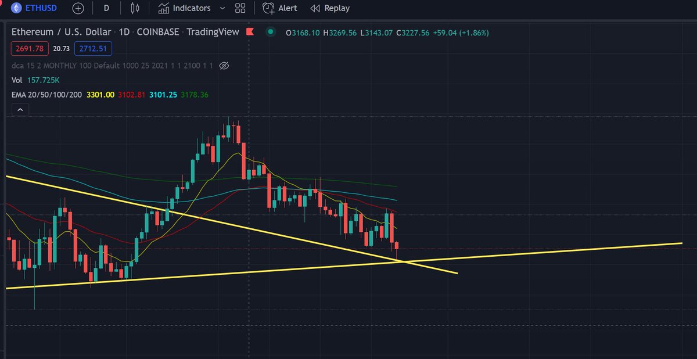Open the chart layout grid selector
This screenshot has height=359, width=697.
(x=240, y=8)
